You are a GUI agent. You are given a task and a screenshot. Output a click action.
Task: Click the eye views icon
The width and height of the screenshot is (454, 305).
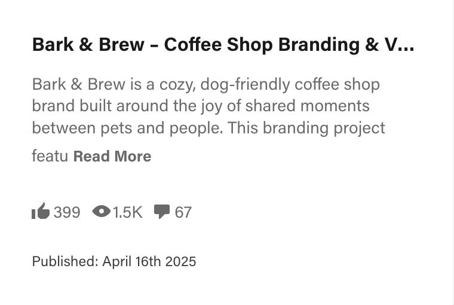click(101, 212)
